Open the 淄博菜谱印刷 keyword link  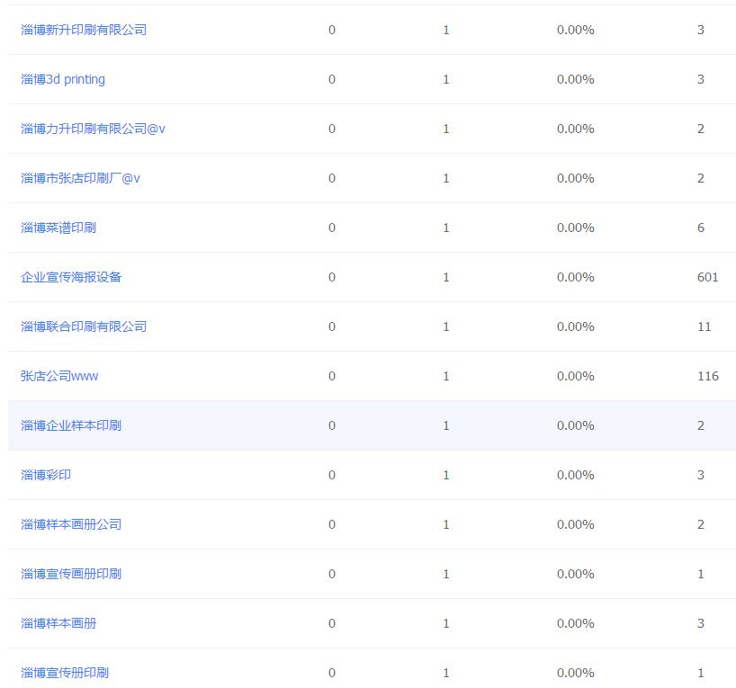click(58, 228)
